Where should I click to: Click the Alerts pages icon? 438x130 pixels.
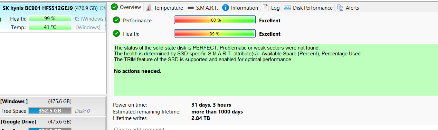click(x=340, y=8)
